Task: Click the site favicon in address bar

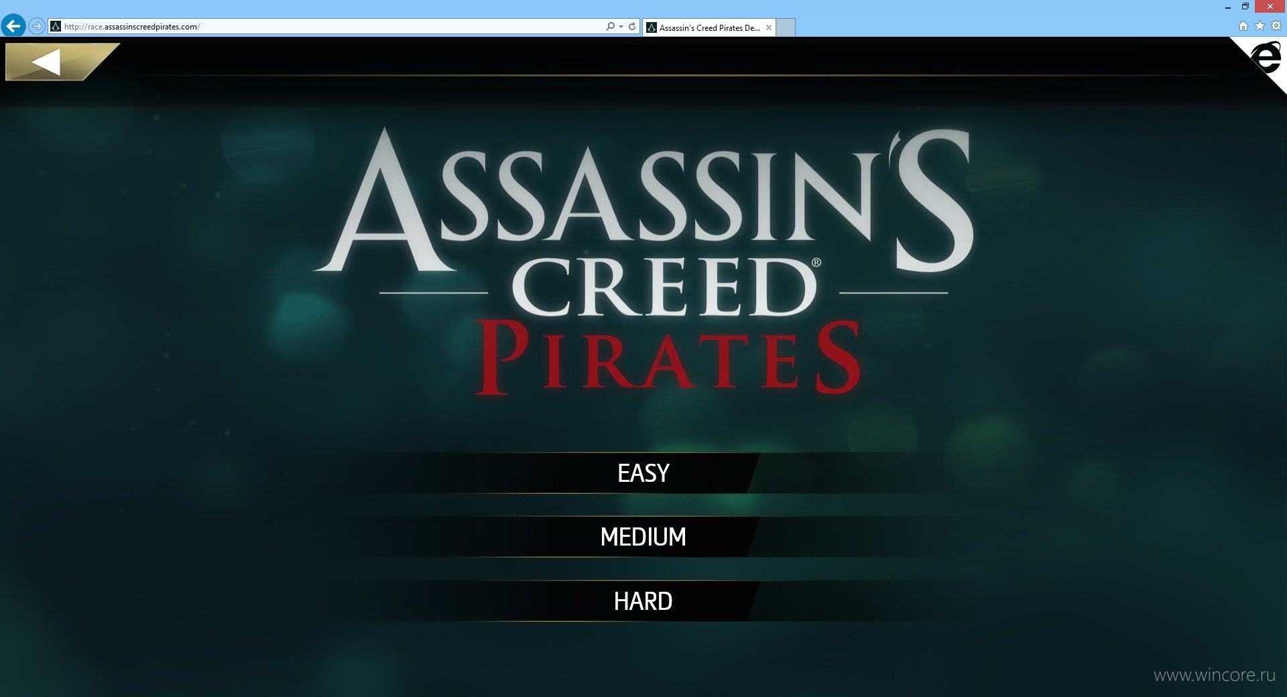Action: click(x=56, y=27)
